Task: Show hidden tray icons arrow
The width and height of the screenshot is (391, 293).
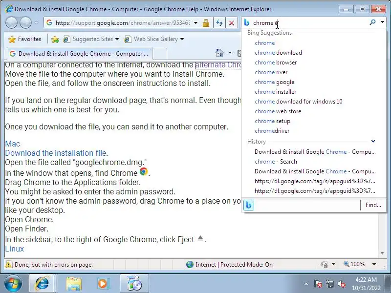Action: pyautogui.click(x=306, y=284)
